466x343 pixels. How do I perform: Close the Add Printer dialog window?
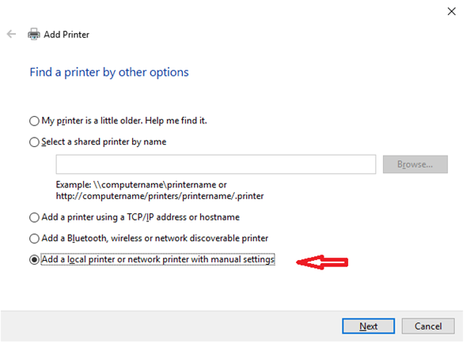tap(452, 11)
